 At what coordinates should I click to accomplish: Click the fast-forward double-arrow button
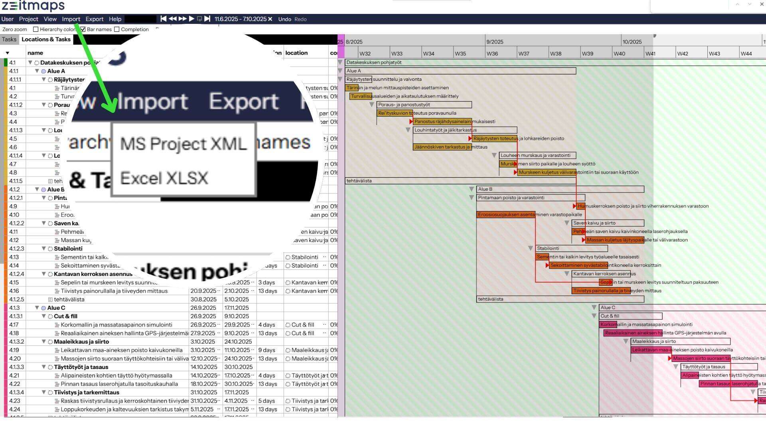pyautogui.click(x=182, y=19)
